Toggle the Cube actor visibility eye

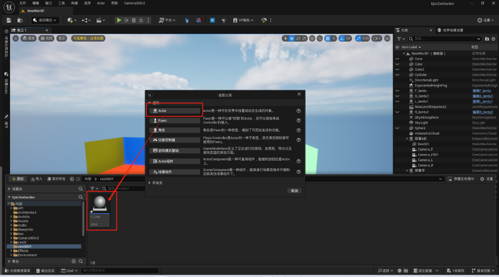[x=397, y=64]
